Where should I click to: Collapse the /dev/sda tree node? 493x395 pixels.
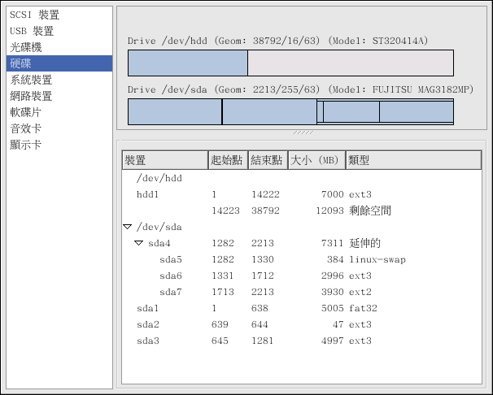tap(127, 227)
